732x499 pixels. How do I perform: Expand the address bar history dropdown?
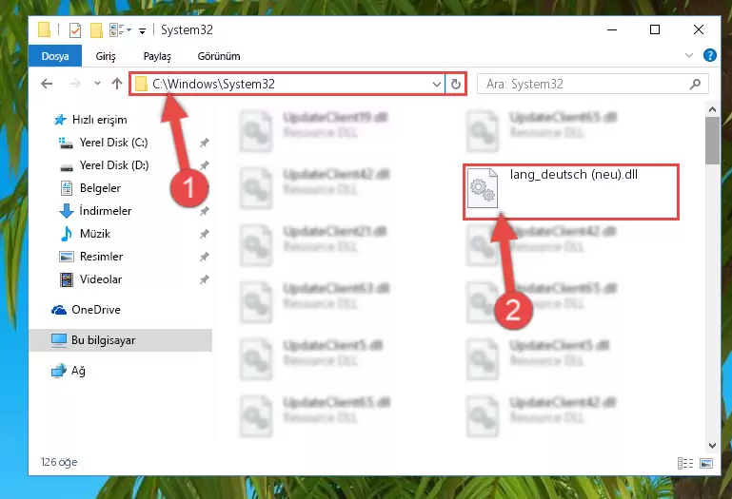(x=437, y=85)
